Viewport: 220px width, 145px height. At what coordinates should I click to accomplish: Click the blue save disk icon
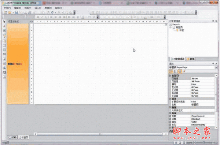coord(16,12)
